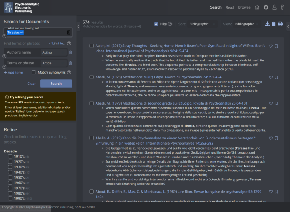Open the View dropdown
The image size is (290, 212).
247,24
